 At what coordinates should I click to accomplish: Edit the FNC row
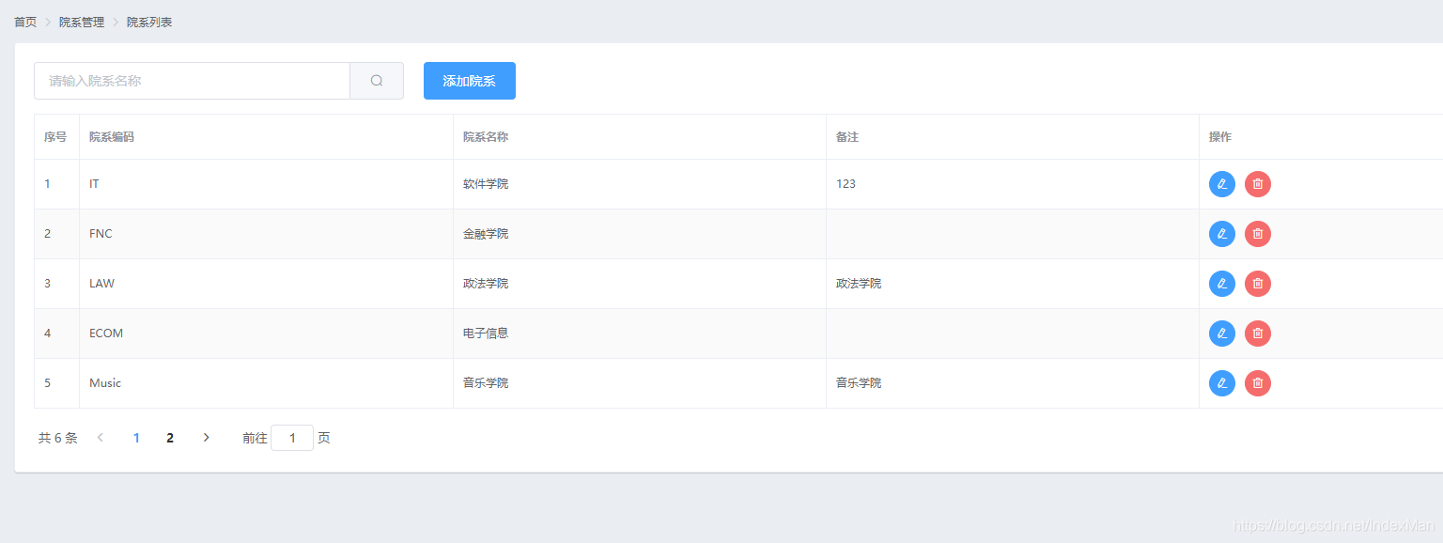(1222, 234)
